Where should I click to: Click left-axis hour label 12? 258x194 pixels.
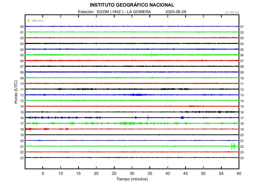(x=22, y=95)
